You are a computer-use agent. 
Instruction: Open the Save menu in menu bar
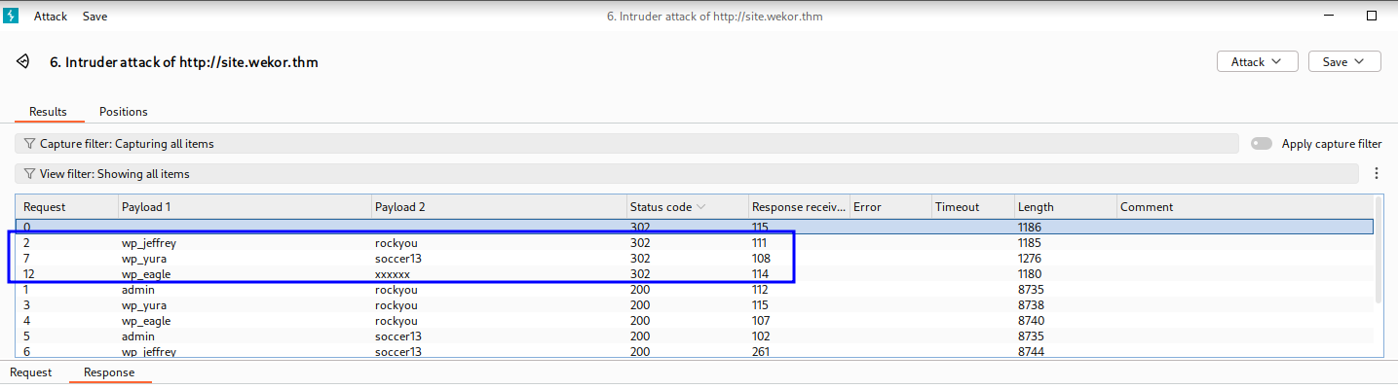coord(94,17)
